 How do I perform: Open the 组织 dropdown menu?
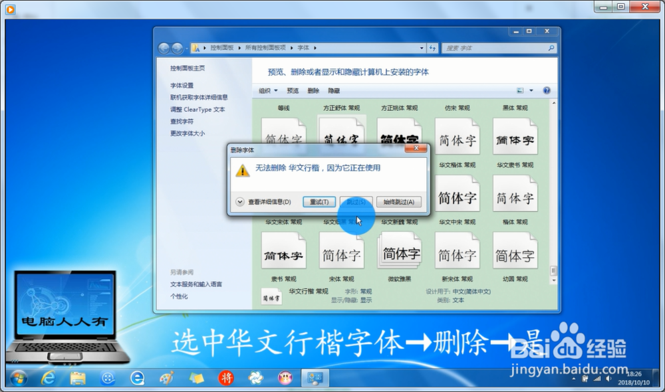coord(268,90)
